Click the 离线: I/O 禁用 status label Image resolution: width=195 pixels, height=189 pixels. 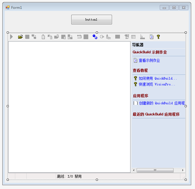[x=69, y=176]
